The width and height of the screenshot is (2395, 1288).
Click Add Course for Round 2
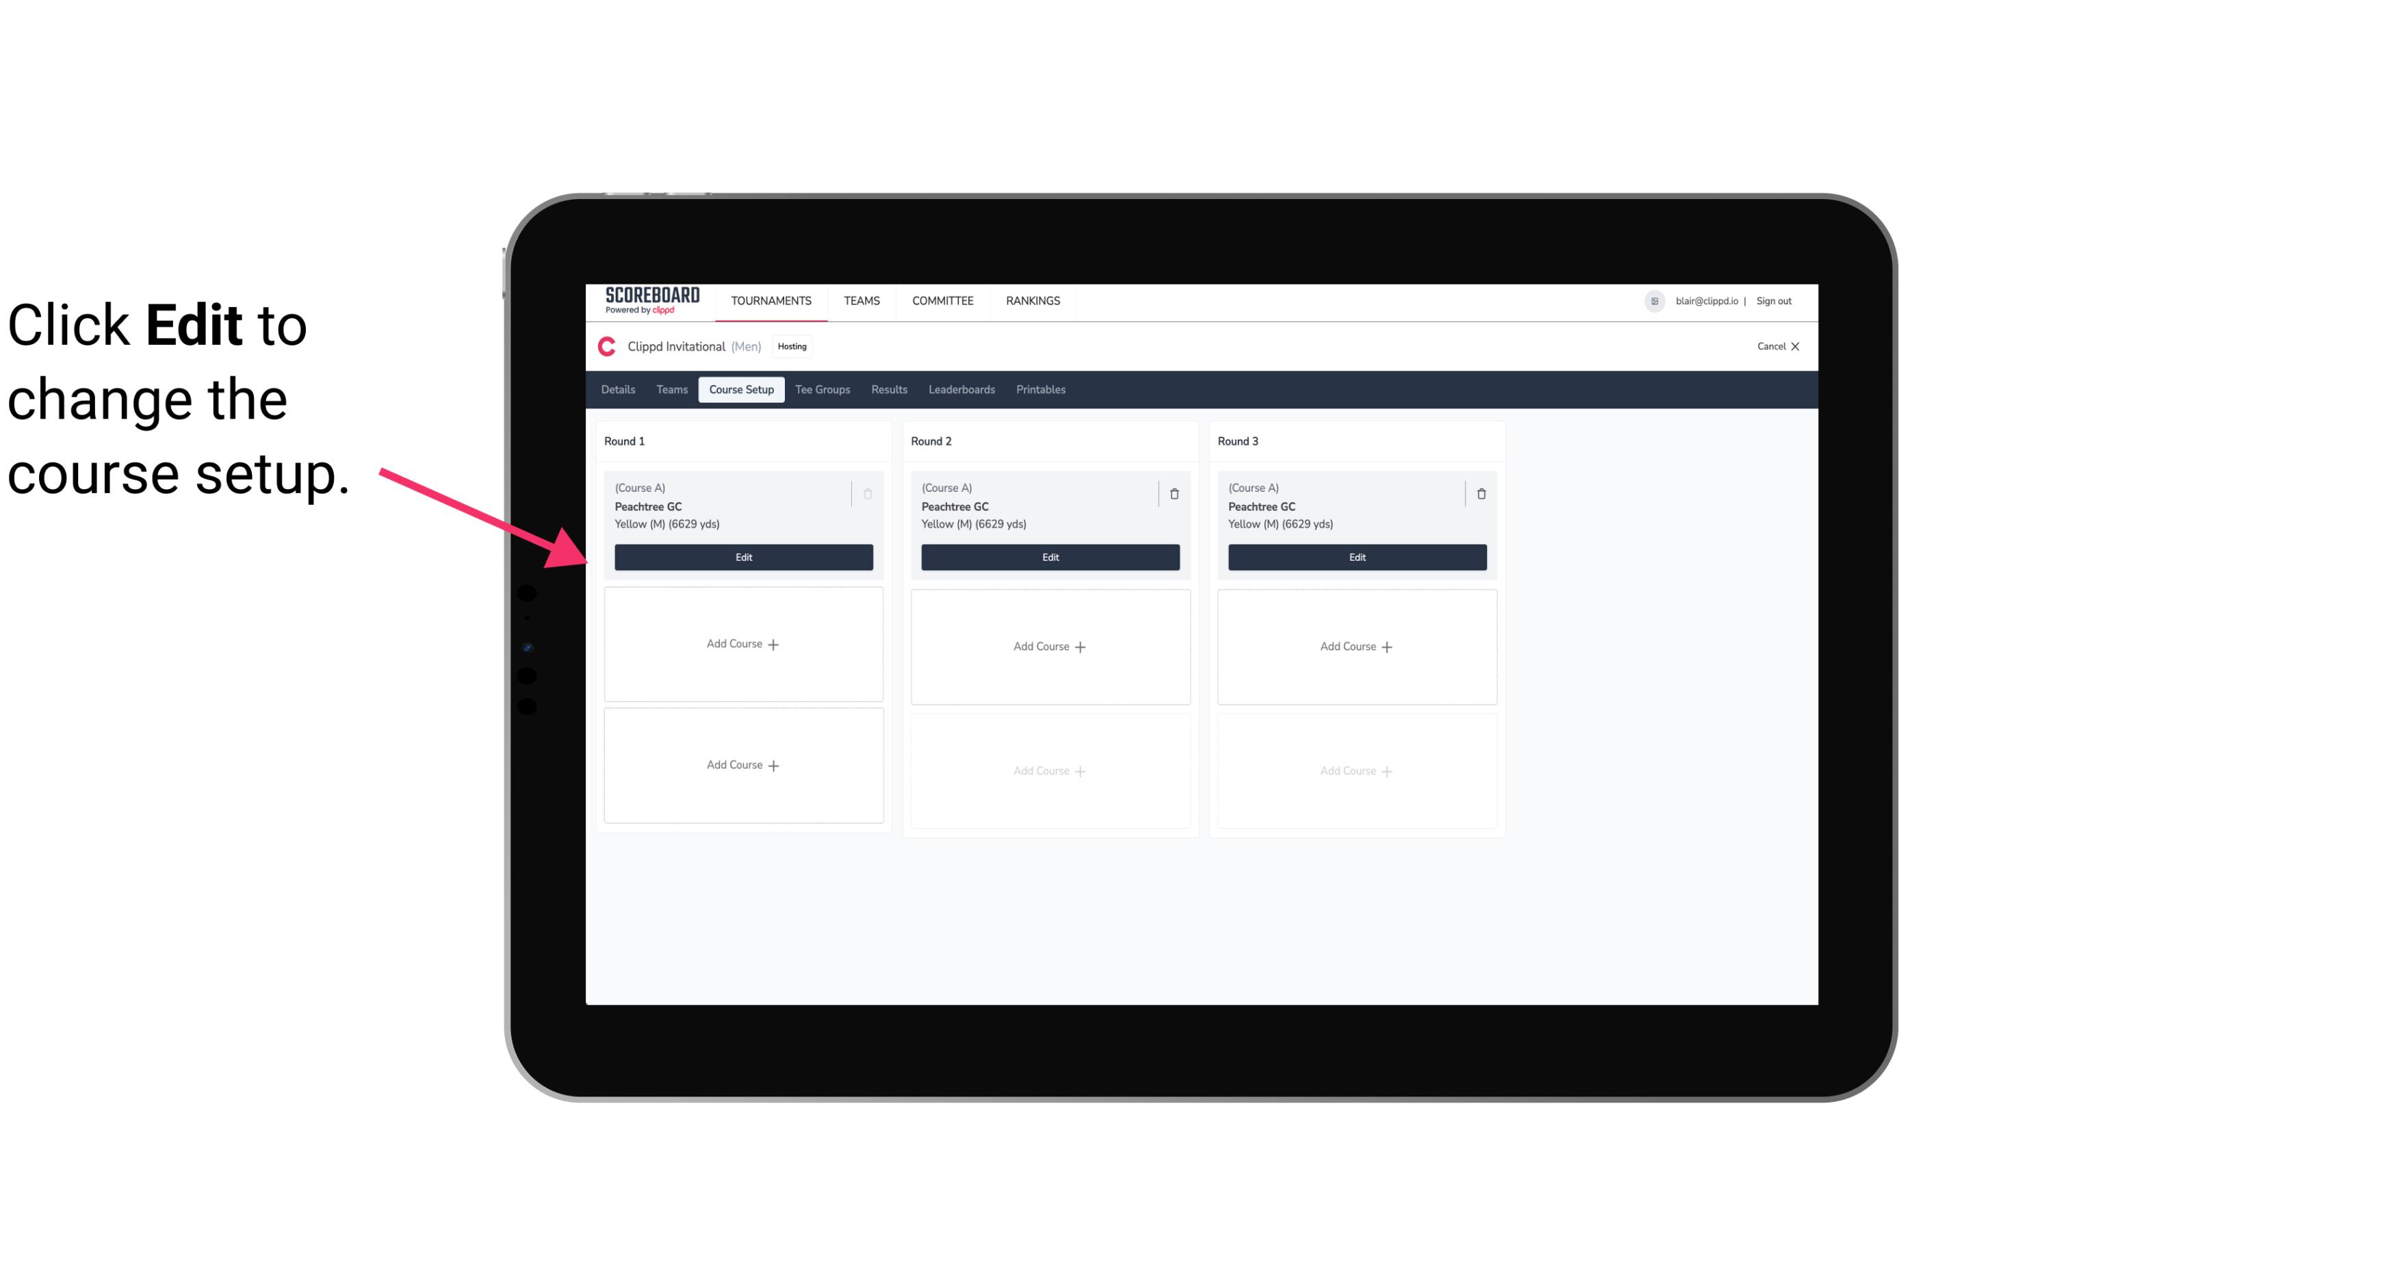coord(1048,646)
